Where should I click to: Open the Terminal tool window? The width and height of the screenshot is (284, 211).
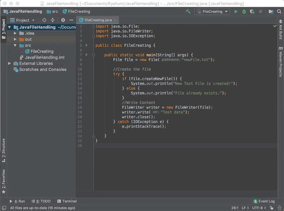click(x=67, y=201)
